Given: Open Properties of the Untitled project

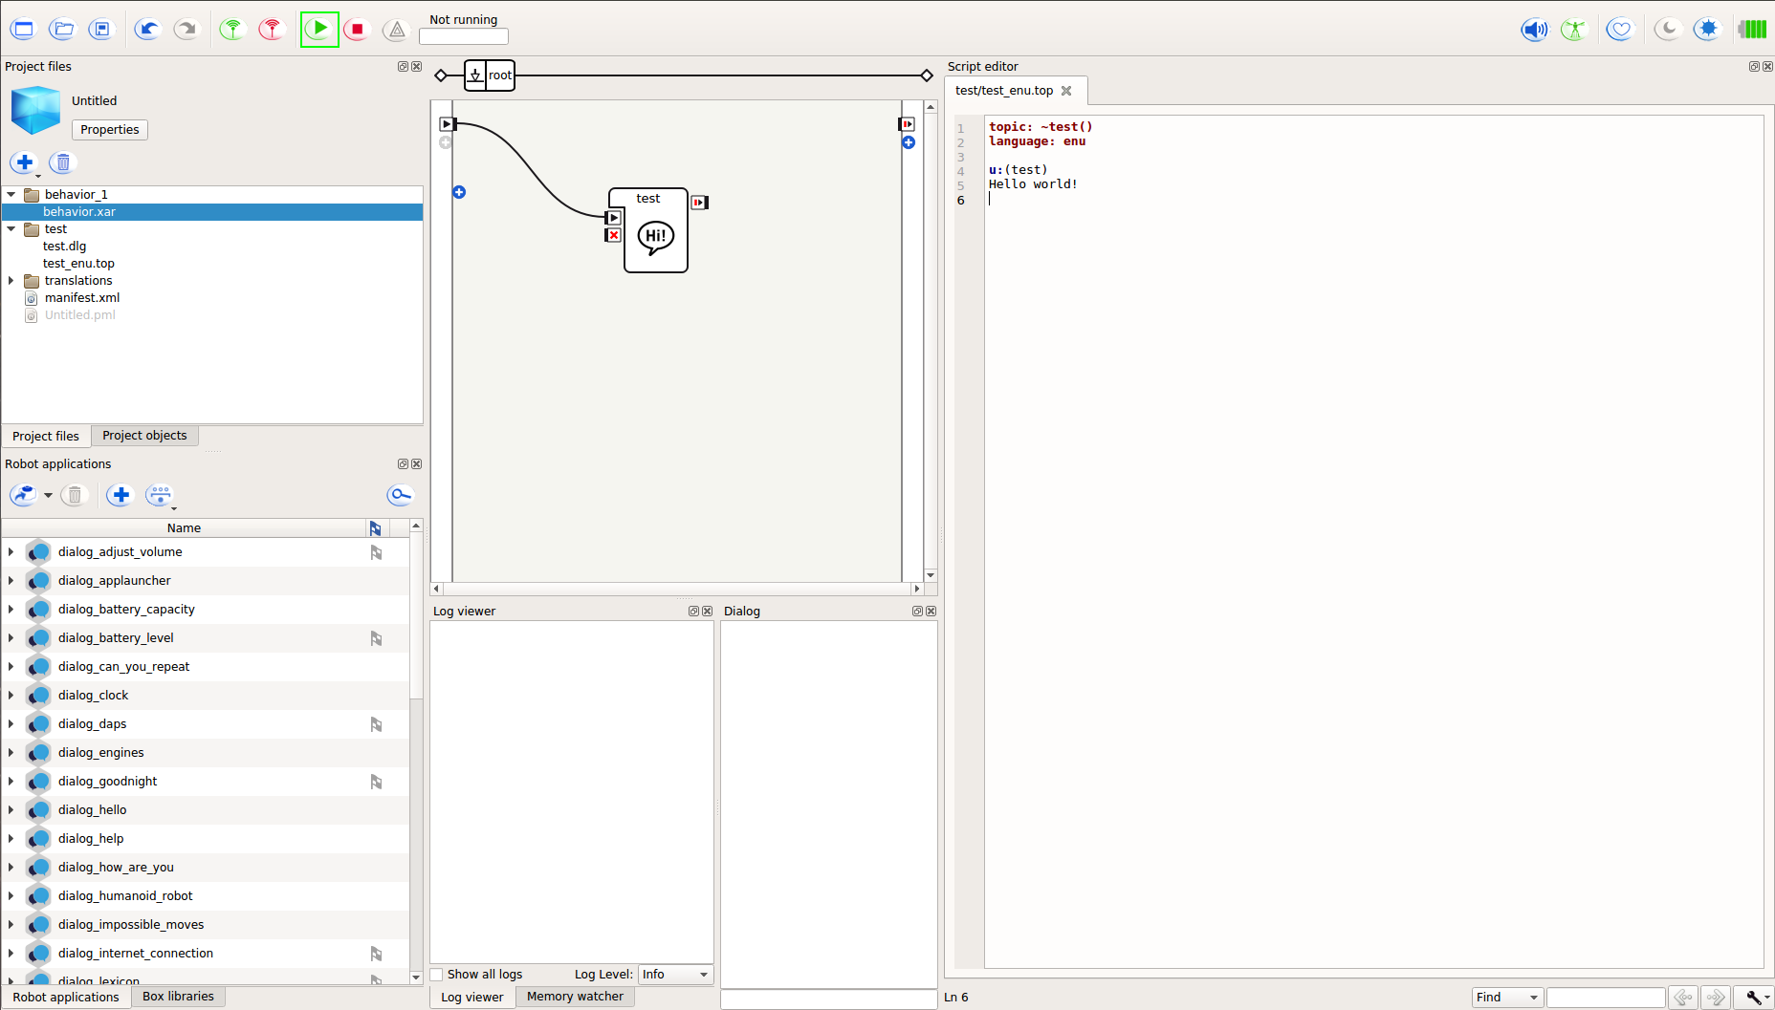Looking at the screenshot, I should pos(110,130).
